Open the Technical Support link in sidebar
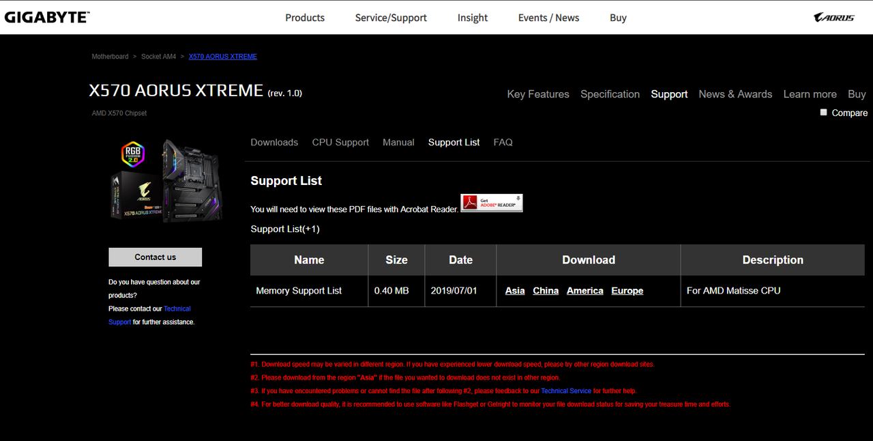The image size is (873, 441). pyautogui.click(x=149, y=315)
